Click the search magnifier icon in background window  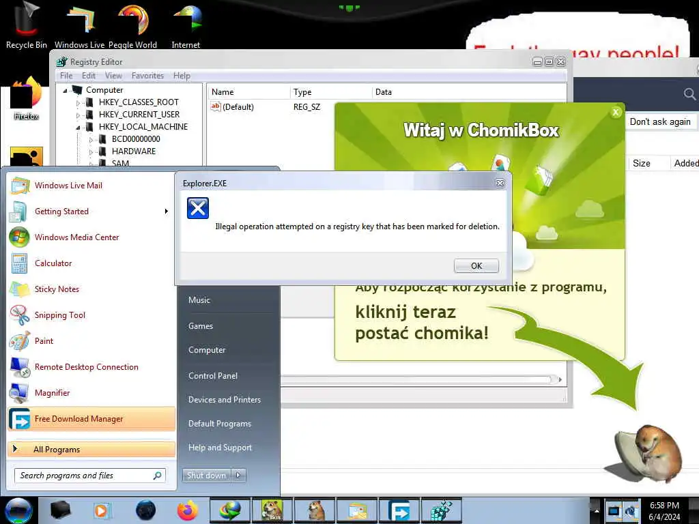689,94
